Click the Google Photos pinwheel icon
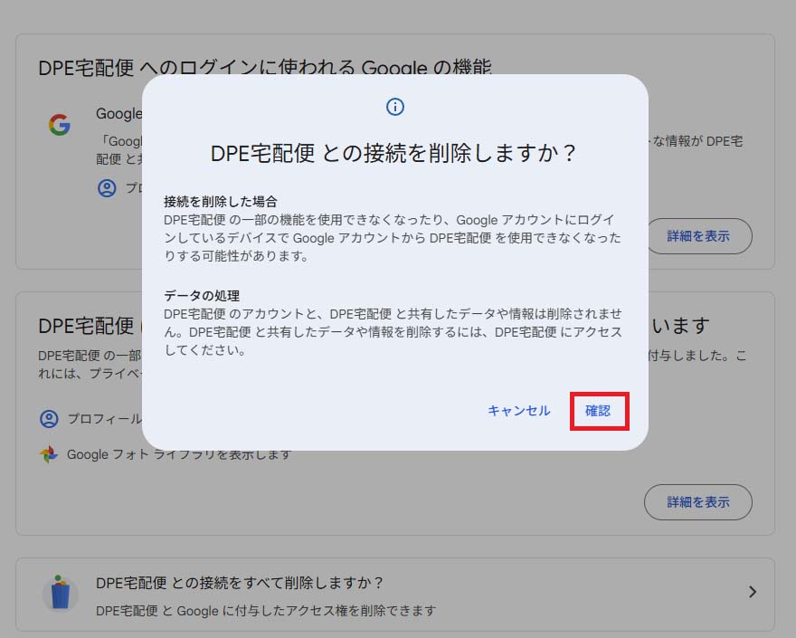796x638 pixels. 49,454
